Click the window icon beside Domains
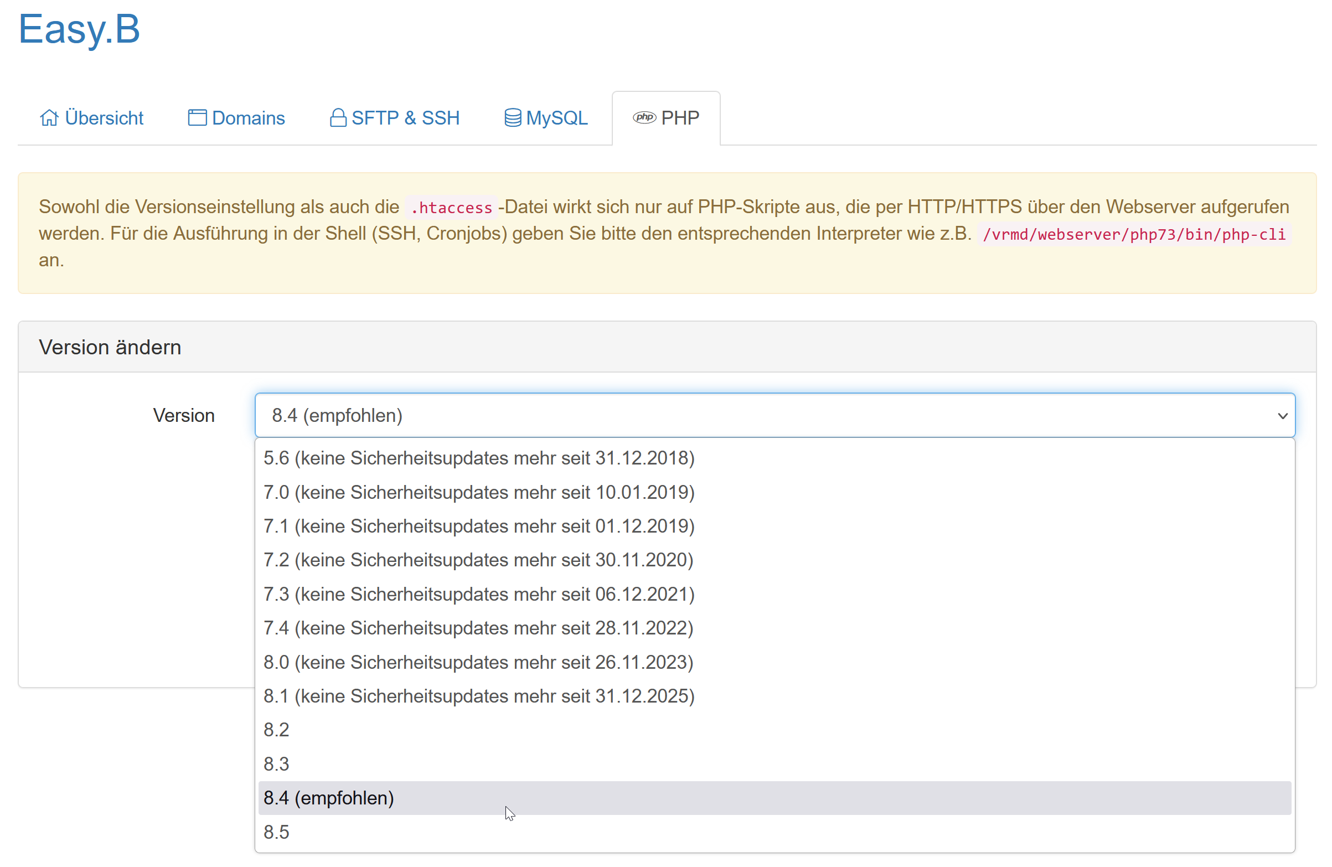The image size is (1332, 867). point(197,118)
